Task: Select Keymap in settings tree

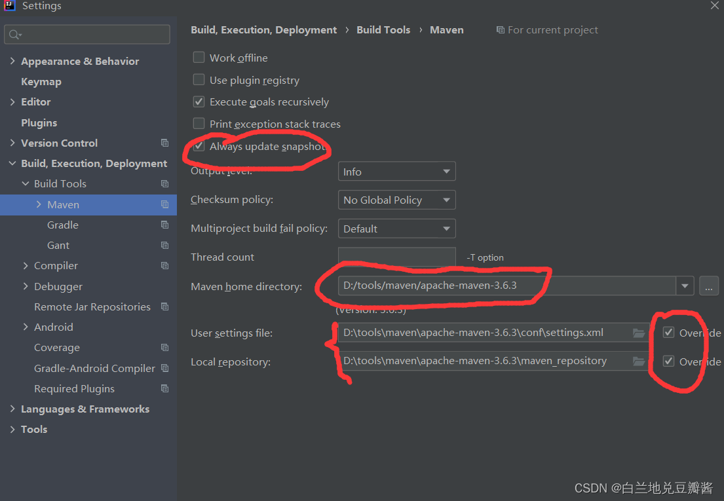Action: [41, 82]
